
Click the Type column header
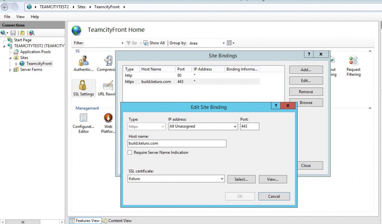[x=131, y=69]
